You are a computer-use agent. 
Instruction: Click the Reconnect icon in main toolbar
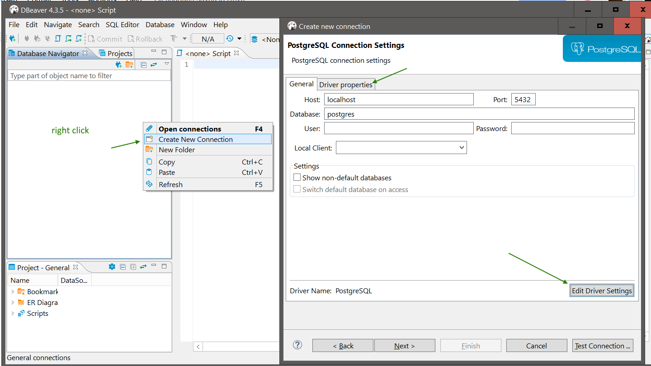37,39
